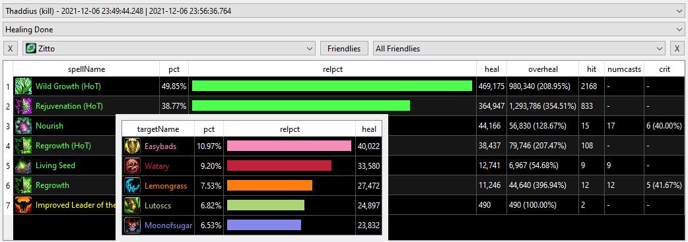Select the Wild Growth (HoT) spell name
688x242 pixels.
click(x=68, y=86)
